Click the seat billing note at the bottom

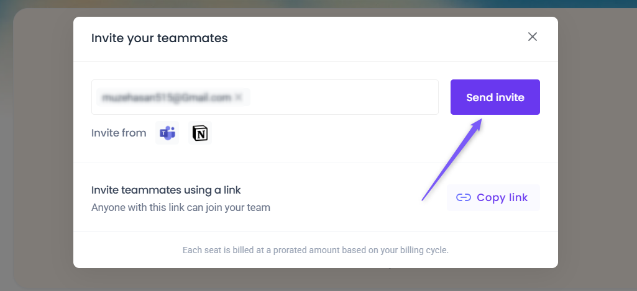(315, 251)
